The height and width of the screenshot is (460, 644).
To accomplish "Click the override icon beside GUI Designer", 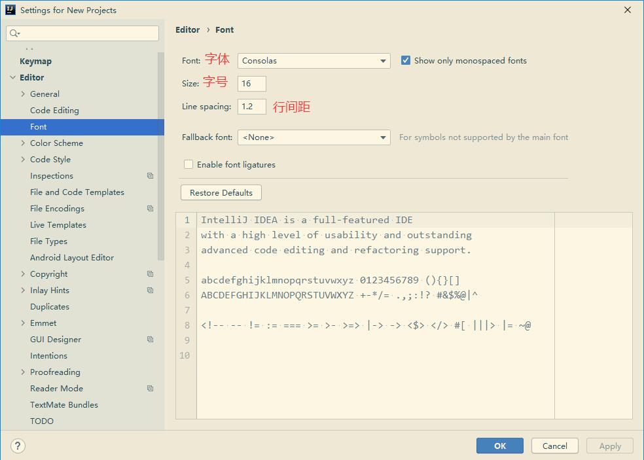I will point(150,339).
